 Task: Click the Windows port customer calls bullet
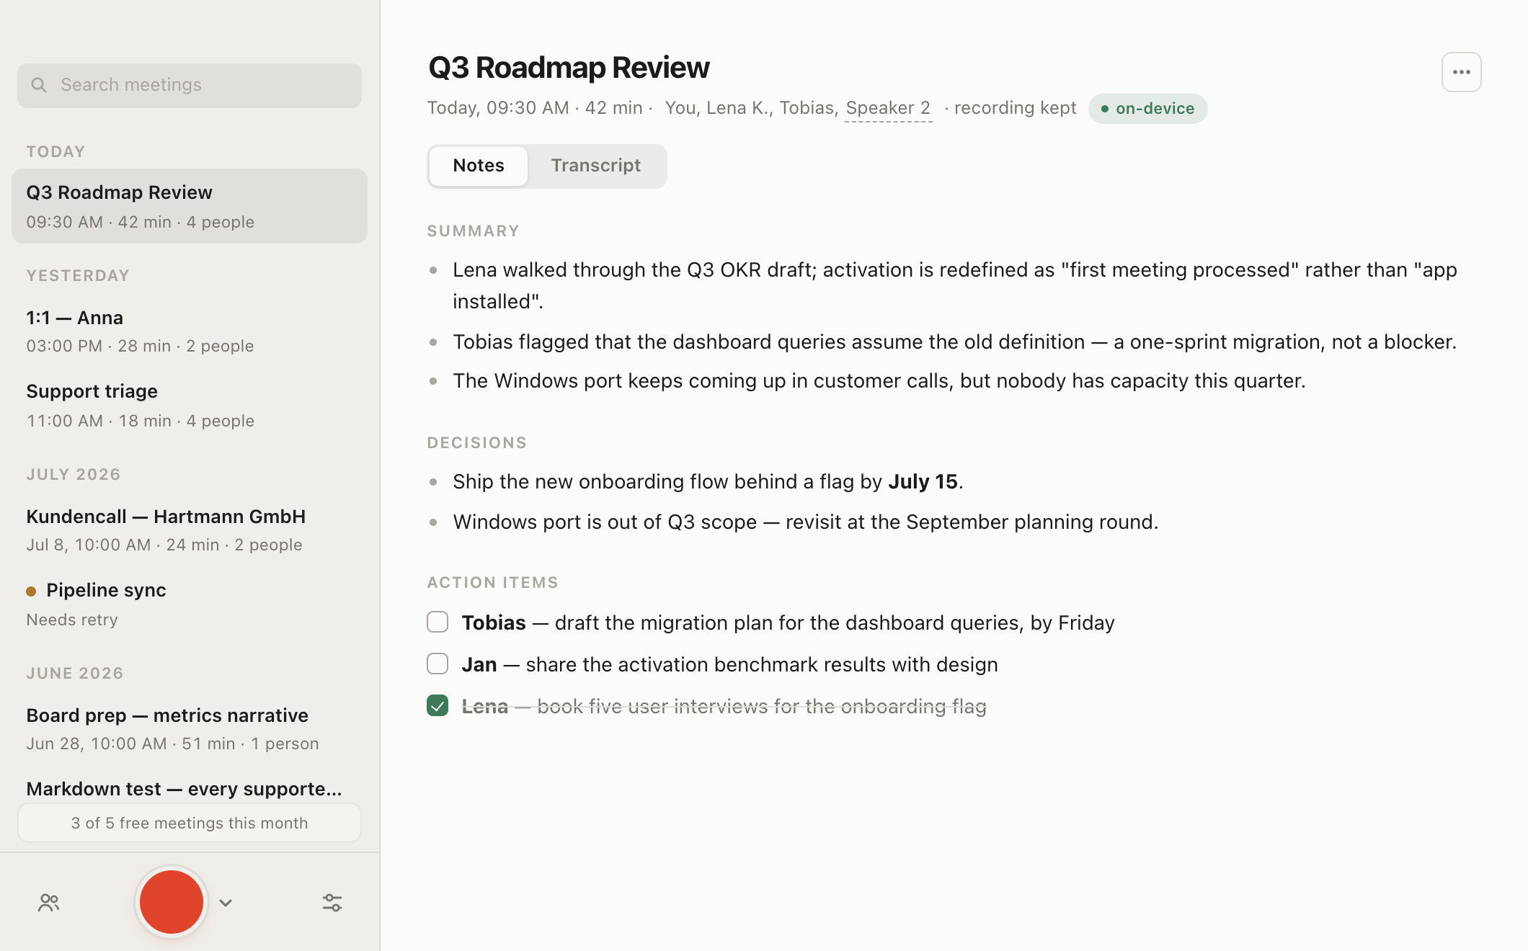[879, 380]
